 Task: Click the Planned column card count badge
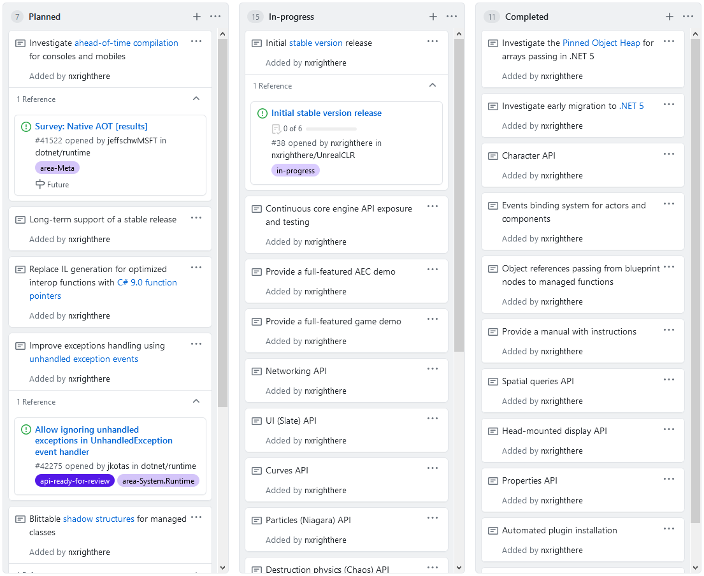tap(17, 17)
